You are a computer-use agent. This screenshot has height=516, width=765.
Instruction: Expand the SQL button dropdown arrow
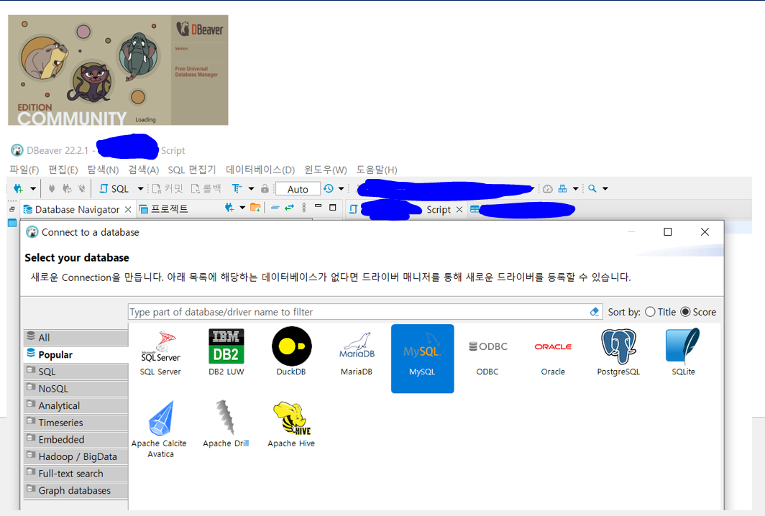pyautogui.click(x=140, y=189)
